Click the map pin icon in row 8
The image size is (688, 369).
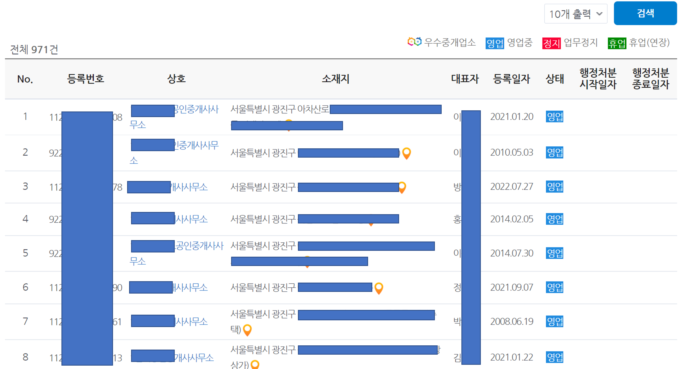point(255,364)
